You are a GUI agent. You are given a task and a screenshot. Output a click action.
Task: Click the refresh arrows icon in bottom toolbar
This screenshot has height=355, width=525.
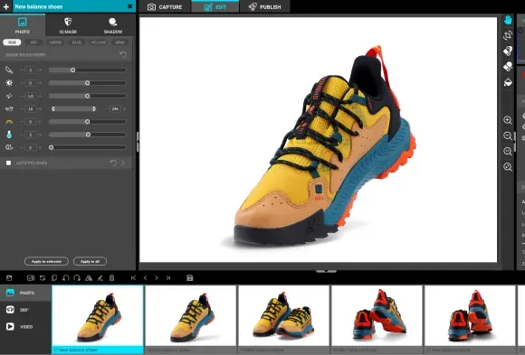(x=43, y=278)
